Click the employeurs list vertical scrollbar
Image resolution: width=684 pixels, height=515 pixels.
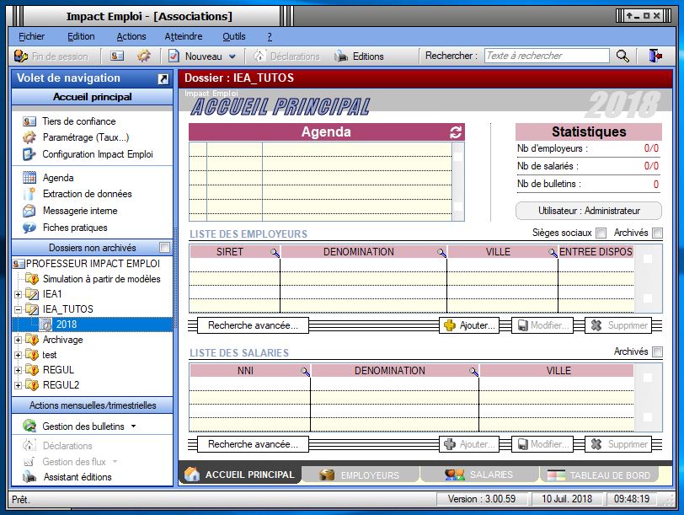(648, 278)
